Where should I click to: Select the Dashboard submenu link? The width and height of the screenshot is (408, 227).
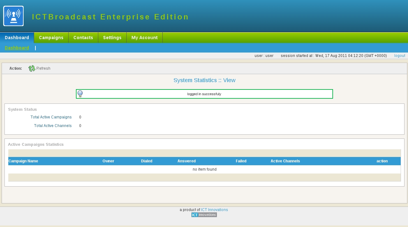17,48
